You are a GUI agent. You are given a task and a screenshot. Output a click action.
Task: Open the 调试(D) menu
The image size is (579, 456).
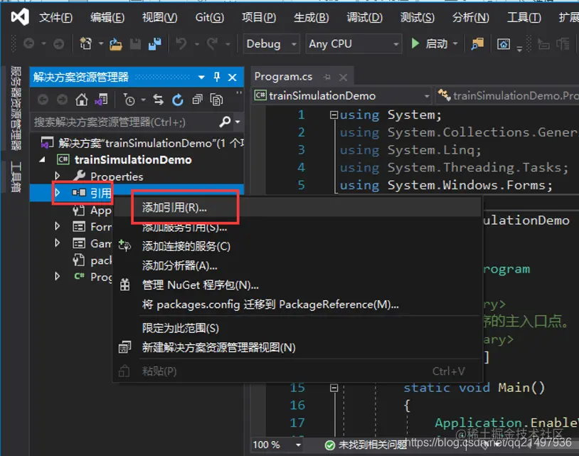[x=364, y=17]
